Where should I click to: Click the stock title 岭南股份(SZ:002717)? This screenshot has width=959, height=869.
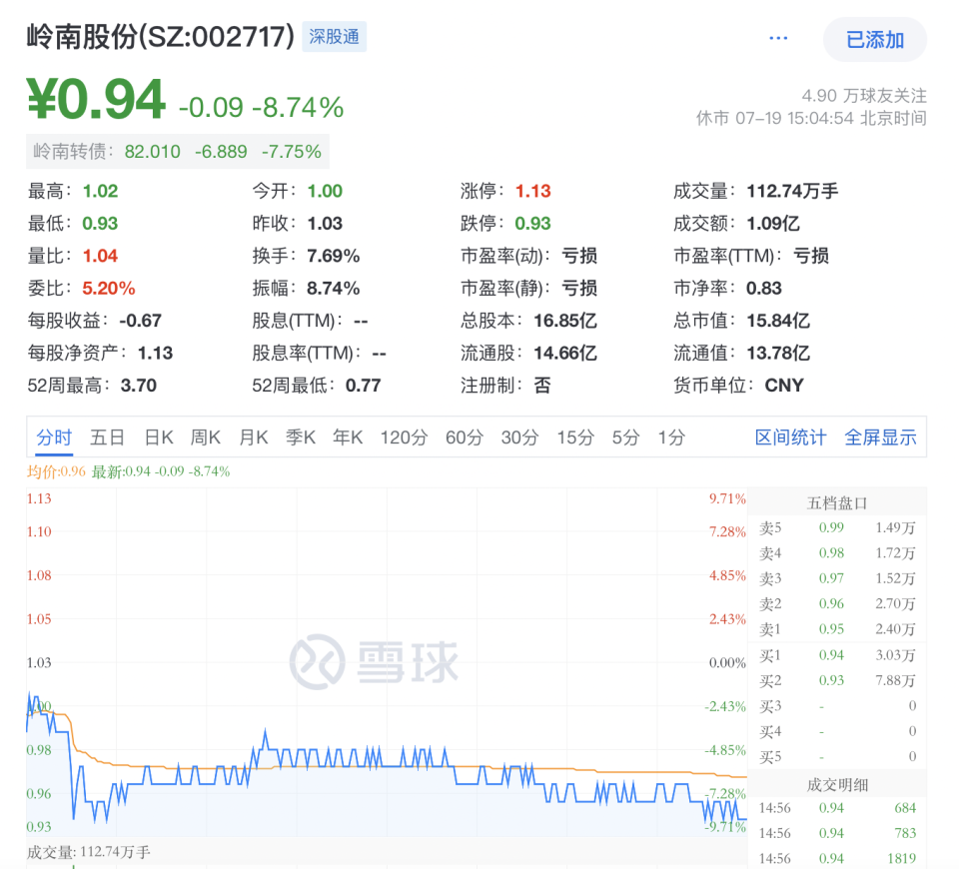click(161, 37)
